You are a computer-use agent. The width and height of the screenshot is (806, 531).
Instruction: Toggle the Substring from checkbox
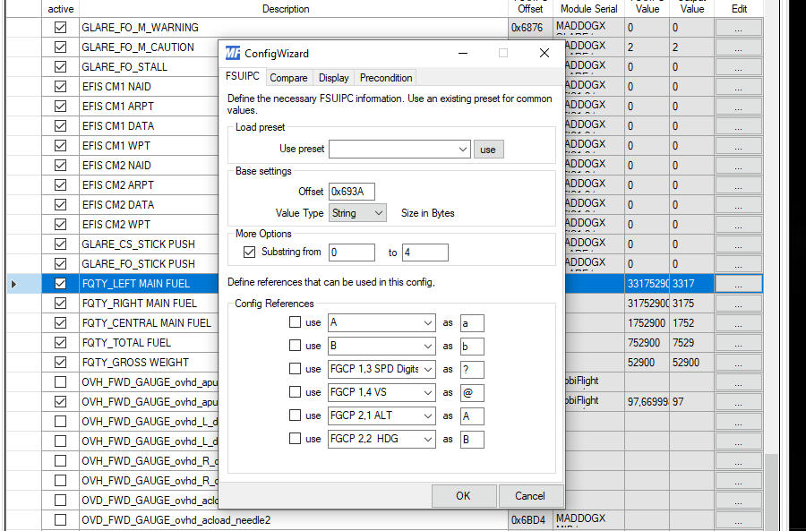[x=250, y=253]
